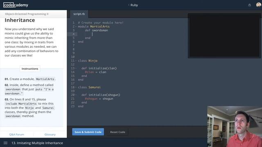Click the '@clan = clan' code line

[x=95, y=72]
